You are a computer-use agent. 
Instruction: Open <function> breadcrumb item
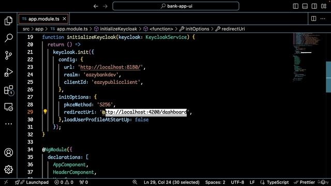click(158, 29)
